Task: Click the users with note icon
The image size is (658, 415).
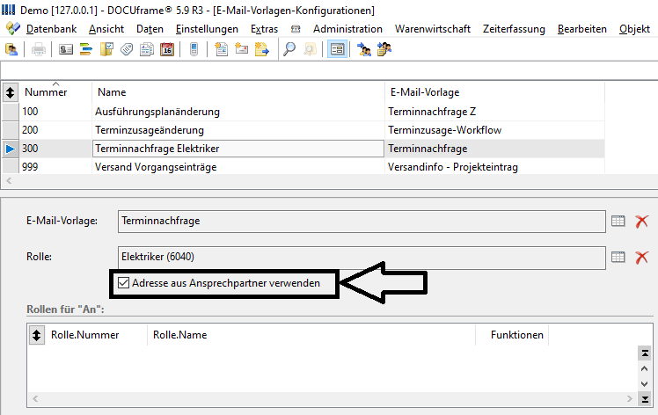Action: click(x=384, y=49)
